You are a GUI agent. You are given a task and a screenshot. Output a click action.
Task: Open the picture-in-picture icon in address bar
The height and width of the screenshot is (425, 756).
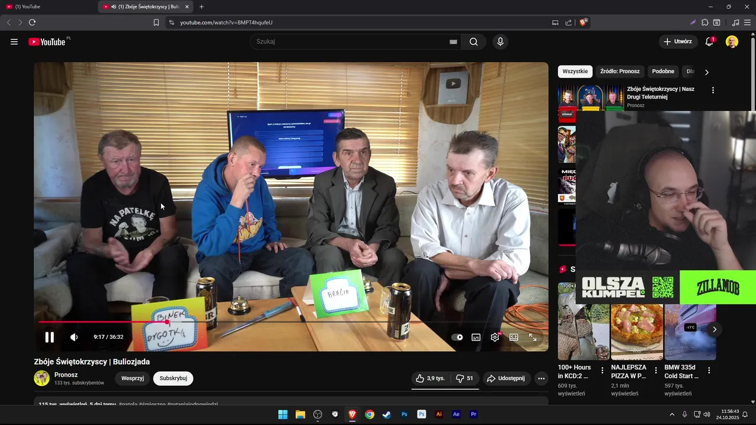point(555,22)
